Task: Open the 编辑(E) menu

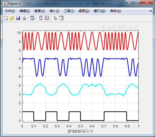Action: tap(25, 11)
